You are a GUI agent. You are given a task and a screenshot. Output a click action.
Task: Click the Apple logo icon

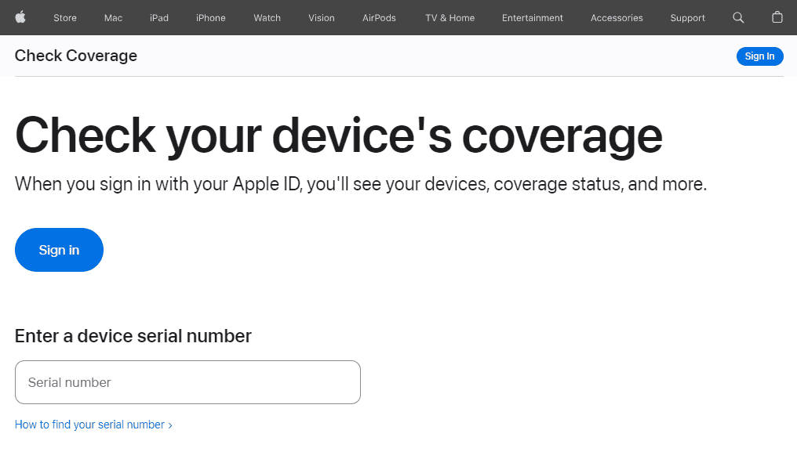click(x=20, y=17)
